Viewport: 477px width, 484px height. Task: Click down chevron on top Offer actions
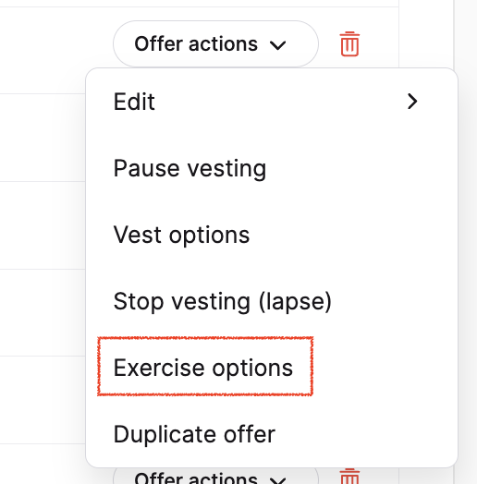[x=277, y=45]
